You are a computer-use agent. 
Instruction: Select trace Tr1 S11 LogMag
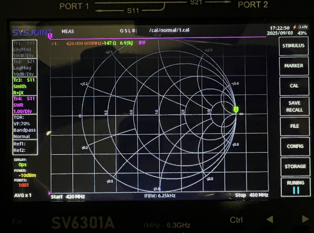[25, 49]
